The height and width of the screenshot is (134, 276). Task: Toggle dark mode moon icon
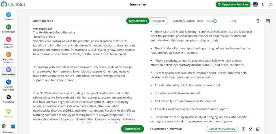click(x=263, y=4)
